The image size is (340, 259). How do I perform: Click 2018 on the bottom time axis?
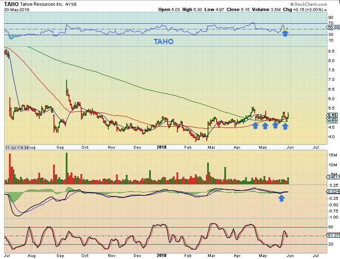(161, 256)
